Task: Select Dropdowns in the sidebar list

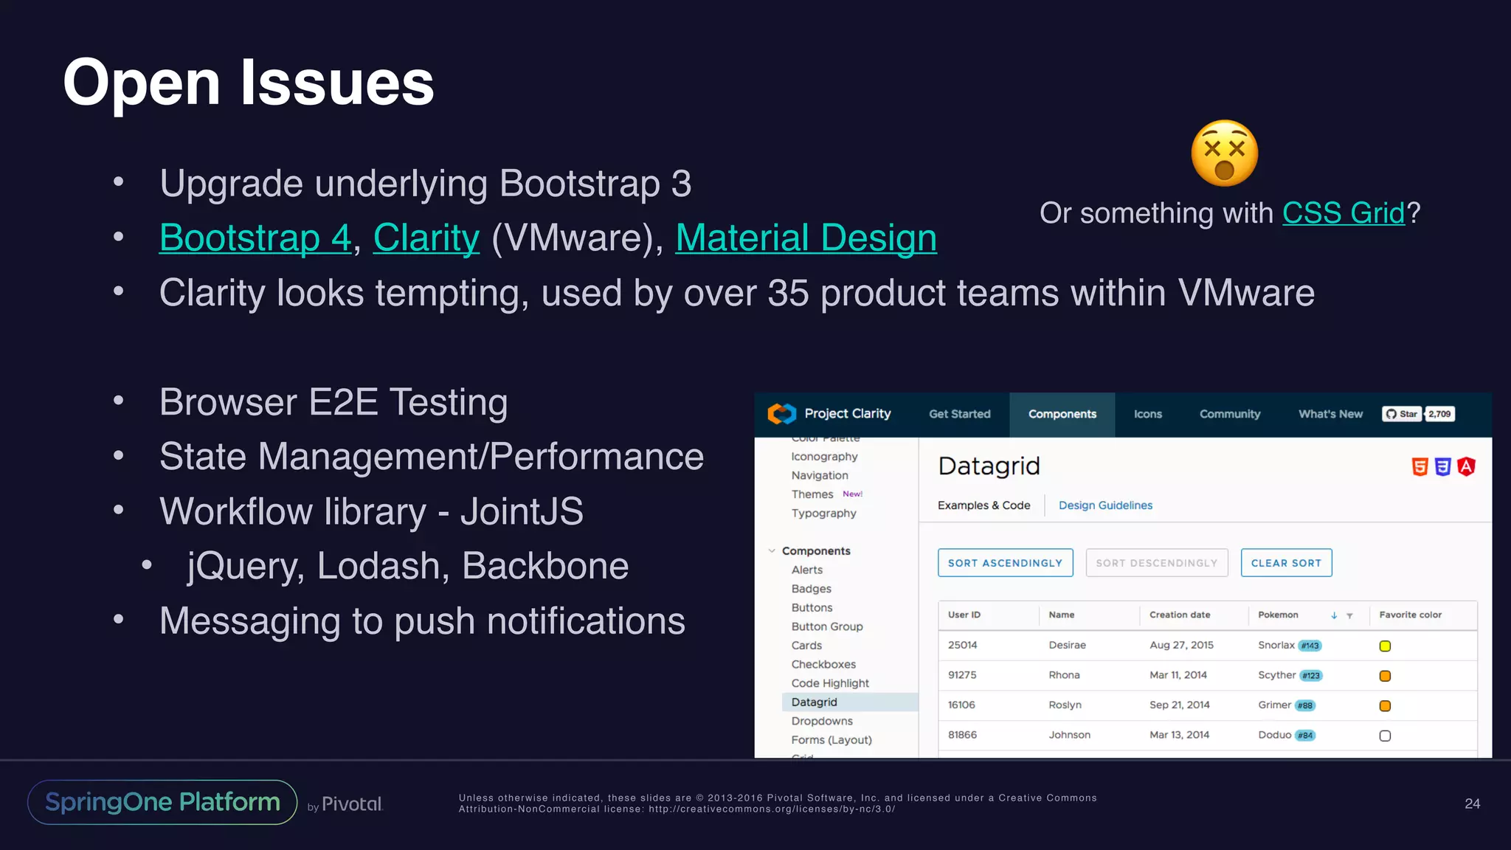Action: (822, 721)
